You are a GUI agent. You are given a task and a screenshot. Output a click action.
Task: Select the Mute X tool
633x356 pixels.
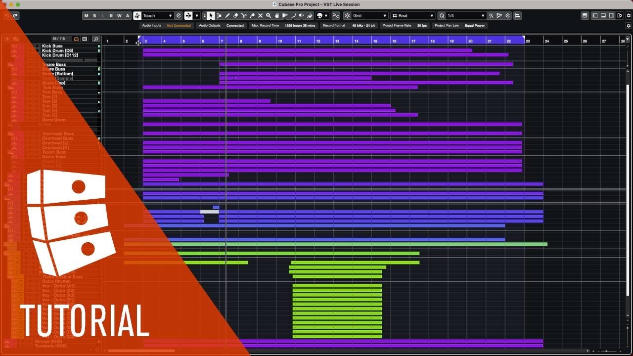(x=260, y=16)
